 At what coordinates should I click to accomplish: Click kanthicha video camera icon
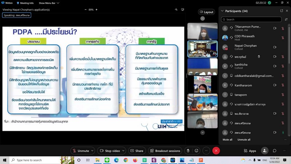[275, 66]
